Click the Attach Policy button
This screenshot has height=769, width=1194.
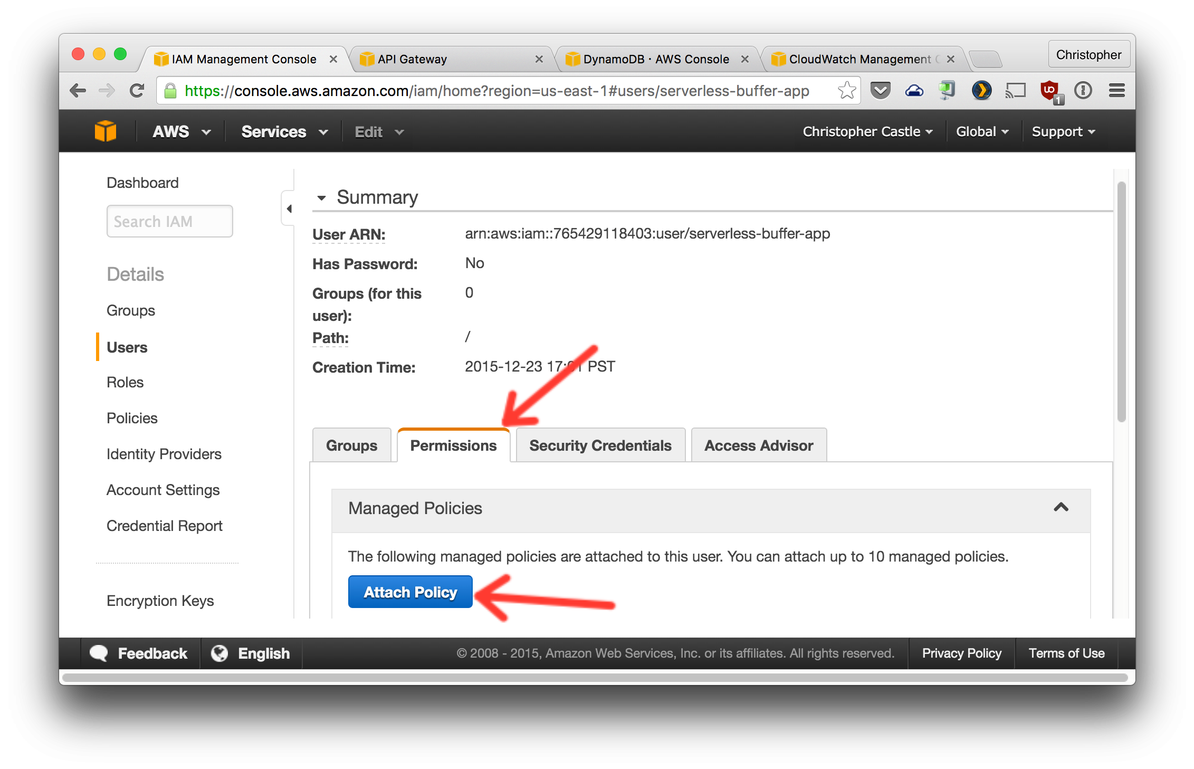pos(410,592)
